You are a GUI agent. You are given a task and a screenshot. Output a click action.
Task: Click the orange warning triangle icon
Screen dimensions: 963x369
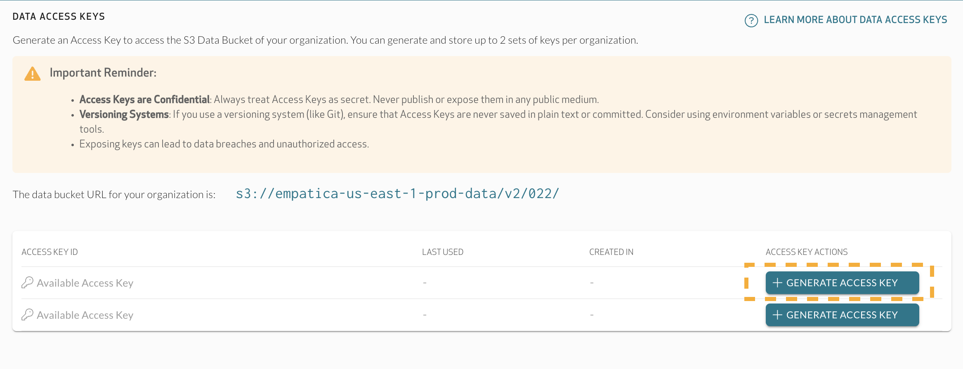(x=33, y=74)
